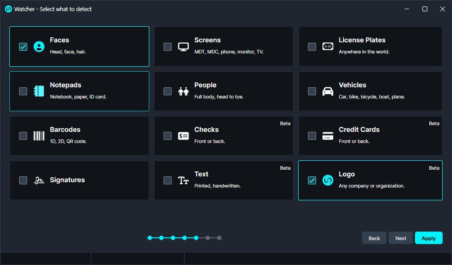Viewport: 452px width, 265px height.
Task: Tick the Text detection checkbox
Action: 168,180
